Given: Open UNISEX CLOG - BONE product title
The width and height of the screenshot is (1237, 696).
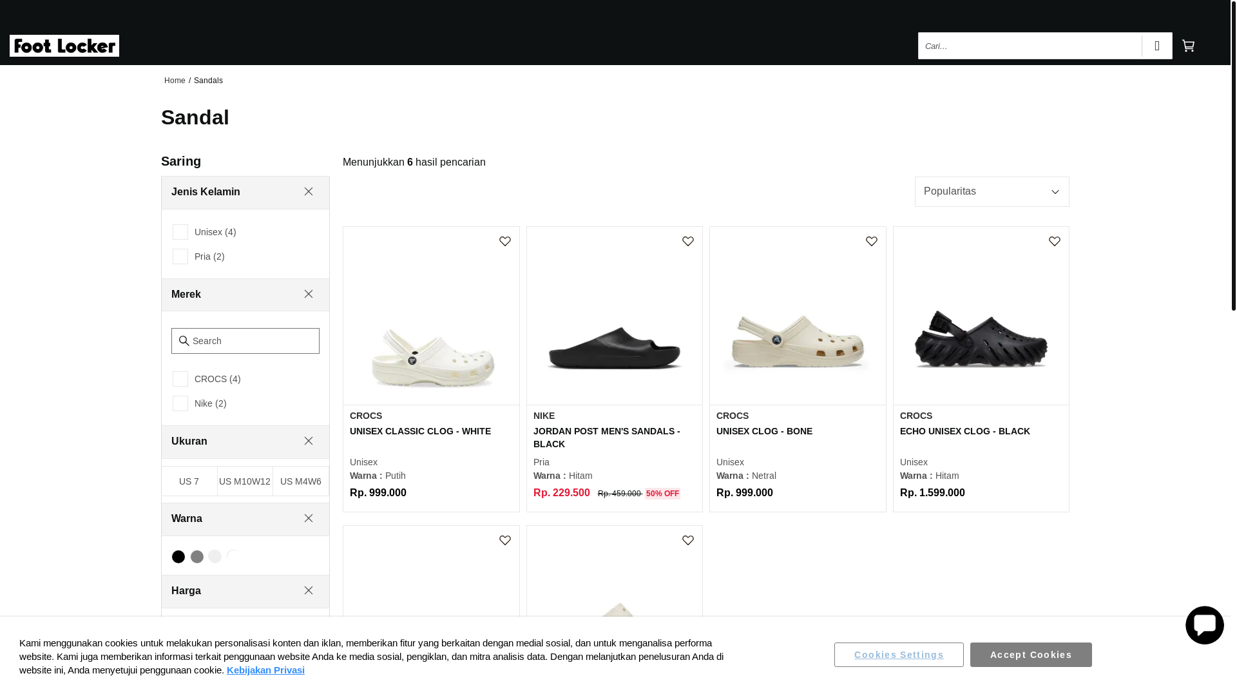Looking at the screenshot, I should (764, 431).
